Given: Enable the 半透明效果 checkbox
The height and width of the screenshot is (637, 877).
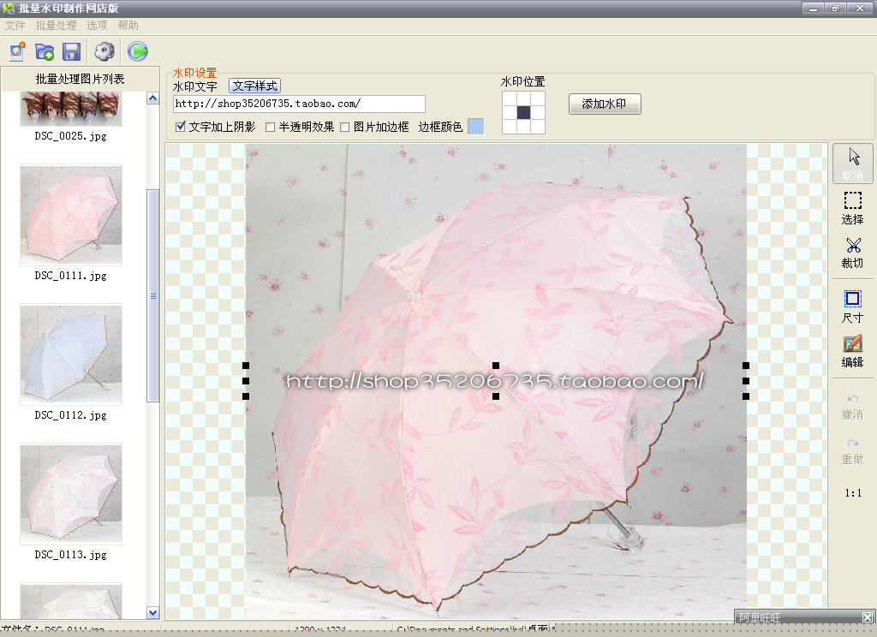Looking at the screenshot, I should [270, 127].
